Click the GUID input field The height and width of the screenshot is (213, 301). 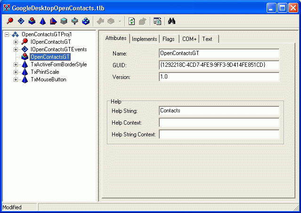219,65
